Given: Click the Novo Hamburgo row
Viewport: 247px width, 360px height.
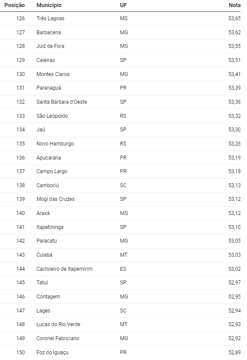Looking at the screenshot, I should 120,144.
